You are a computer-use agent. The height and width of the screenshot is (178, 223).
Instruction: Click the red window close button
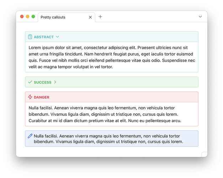tap(22, 17)
